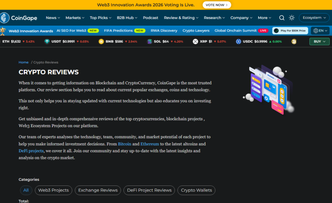Screen dimensions: 332x203
Task: Click the USDT $0.9991 price text
Action: (69, 41)
